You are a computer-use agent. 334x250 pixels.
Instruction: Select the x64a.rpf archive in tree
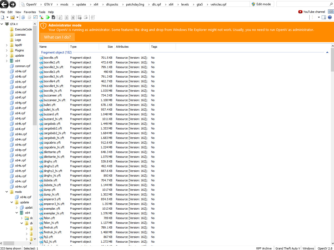[20, 71]
